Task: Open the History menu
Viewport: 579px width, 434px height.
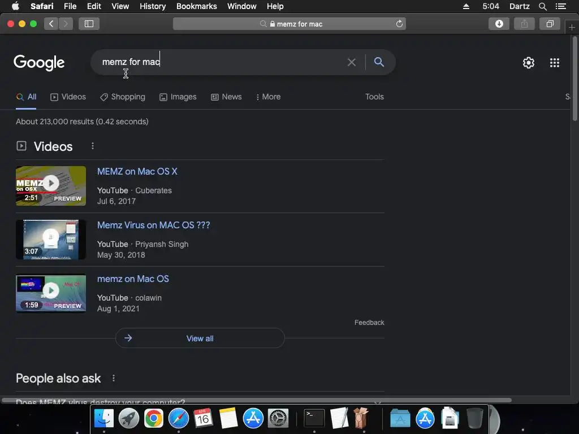Action: coord(153,6)
